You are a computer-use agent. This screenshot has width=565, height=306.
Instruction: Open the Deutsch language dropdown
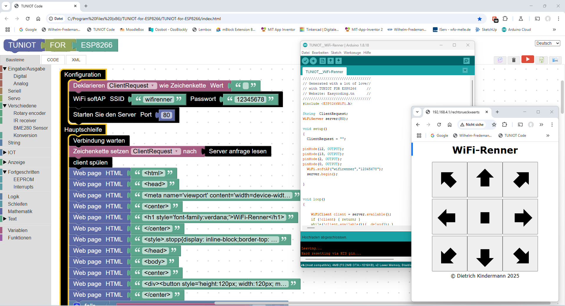(547, 43)
